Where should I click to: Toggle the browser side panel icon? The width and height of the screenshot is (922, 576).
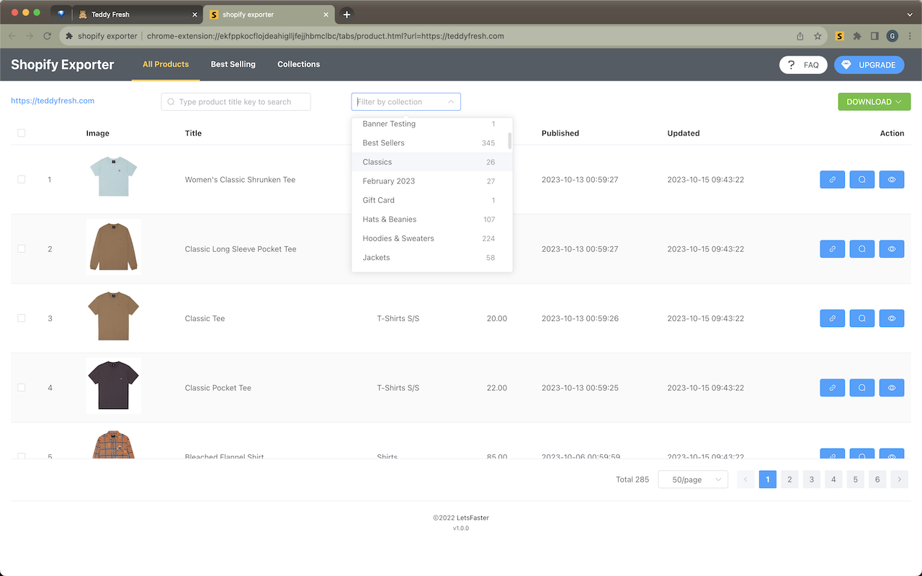point(874,36)
